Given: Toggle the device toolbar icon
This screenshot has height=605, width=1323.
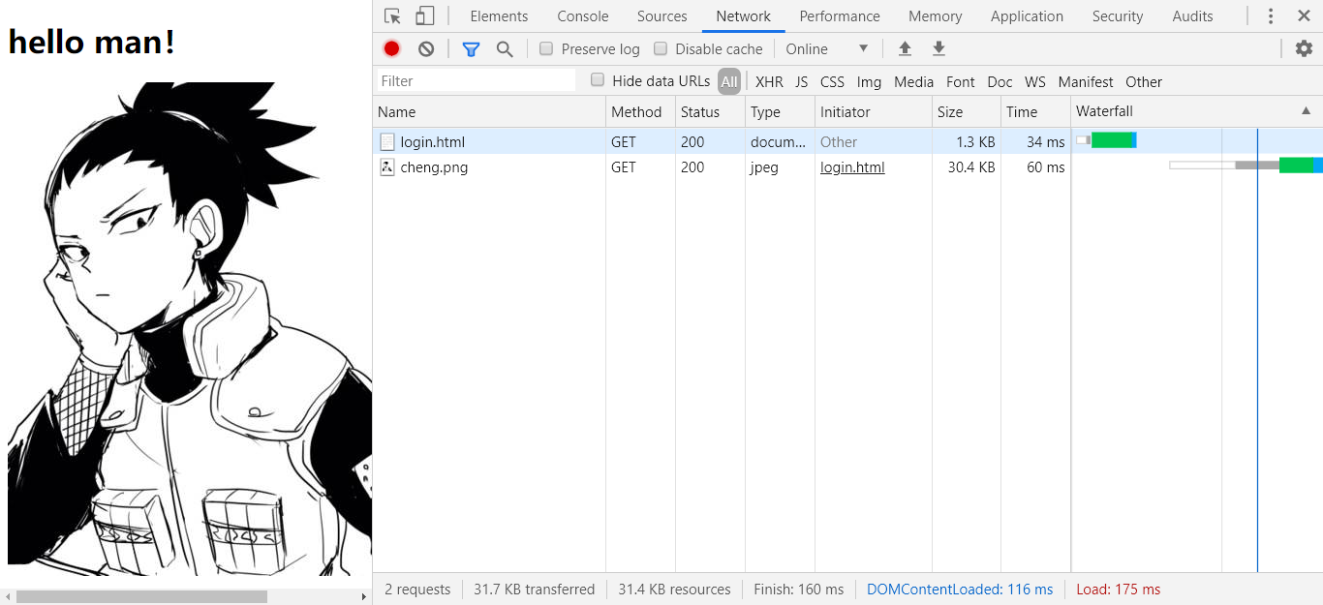Looking at the screenshot, I should (x=424, y=16).
